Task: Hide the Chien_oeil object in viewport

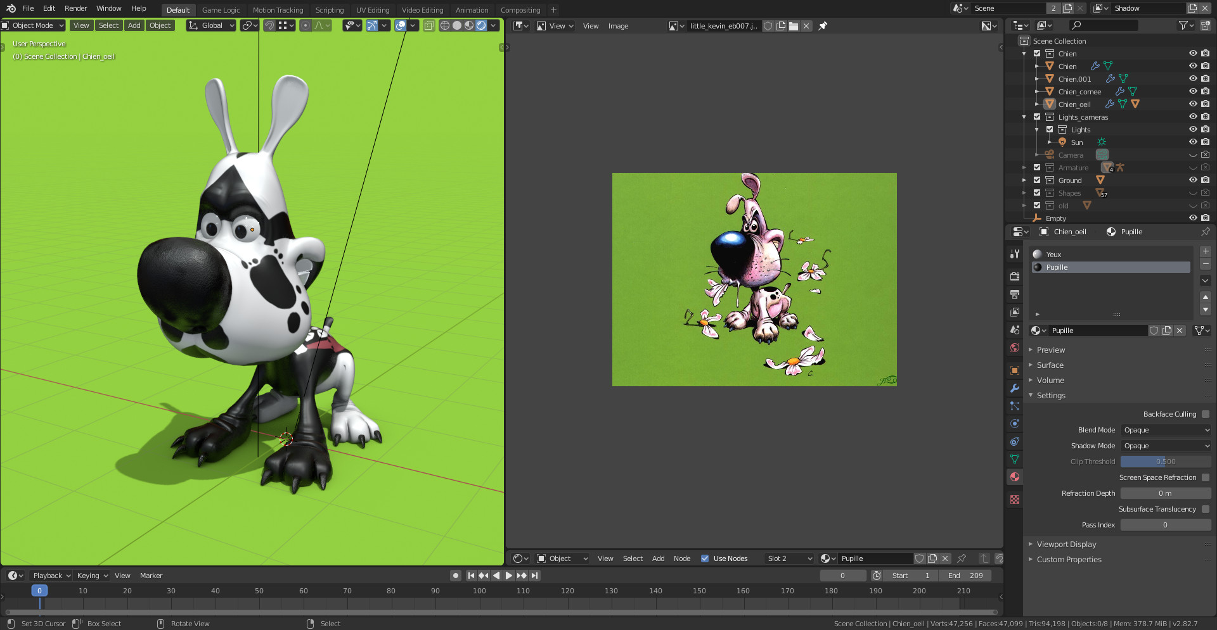Action: (1193, 104)
